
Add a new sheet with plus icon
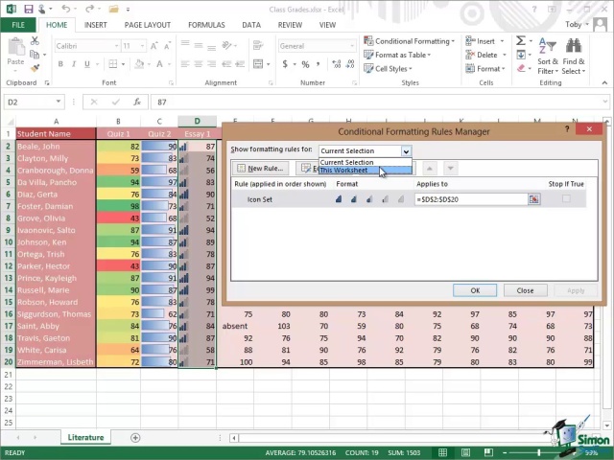click(135, 438)
